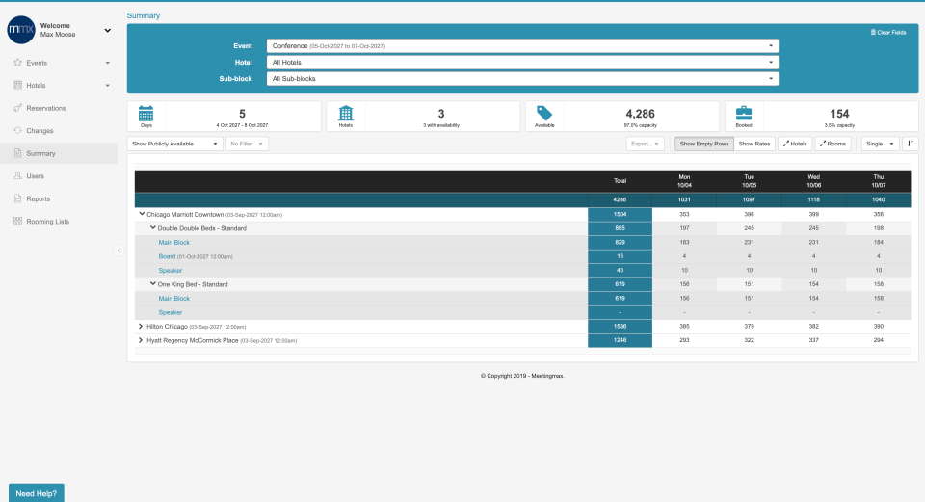Click the Booked briefcase icon
This screenshot has height=502, width=925.
click(x=744, y=114)
